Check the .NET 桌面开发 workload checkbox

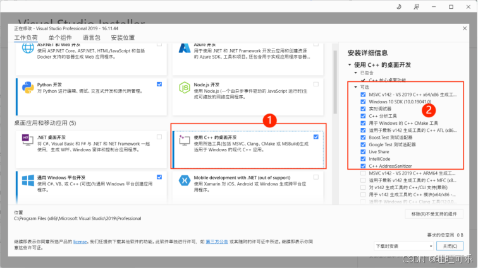pos(159,137)
